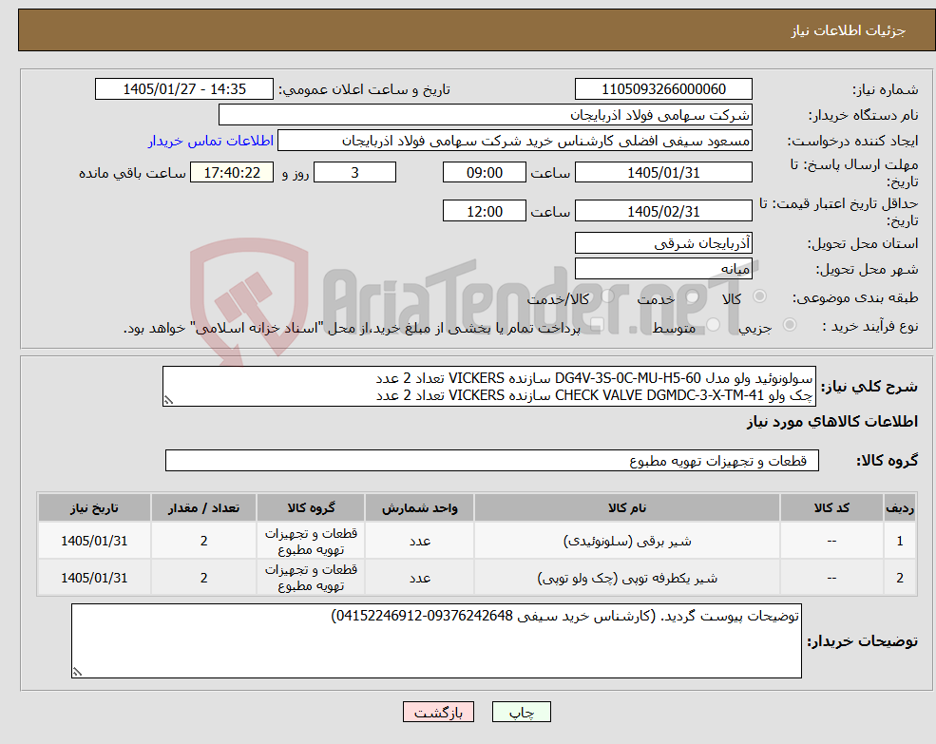Select the جزیی purchase type radio
The height and width of the screenshot is (744, 936).
click(x=789, y=325)
